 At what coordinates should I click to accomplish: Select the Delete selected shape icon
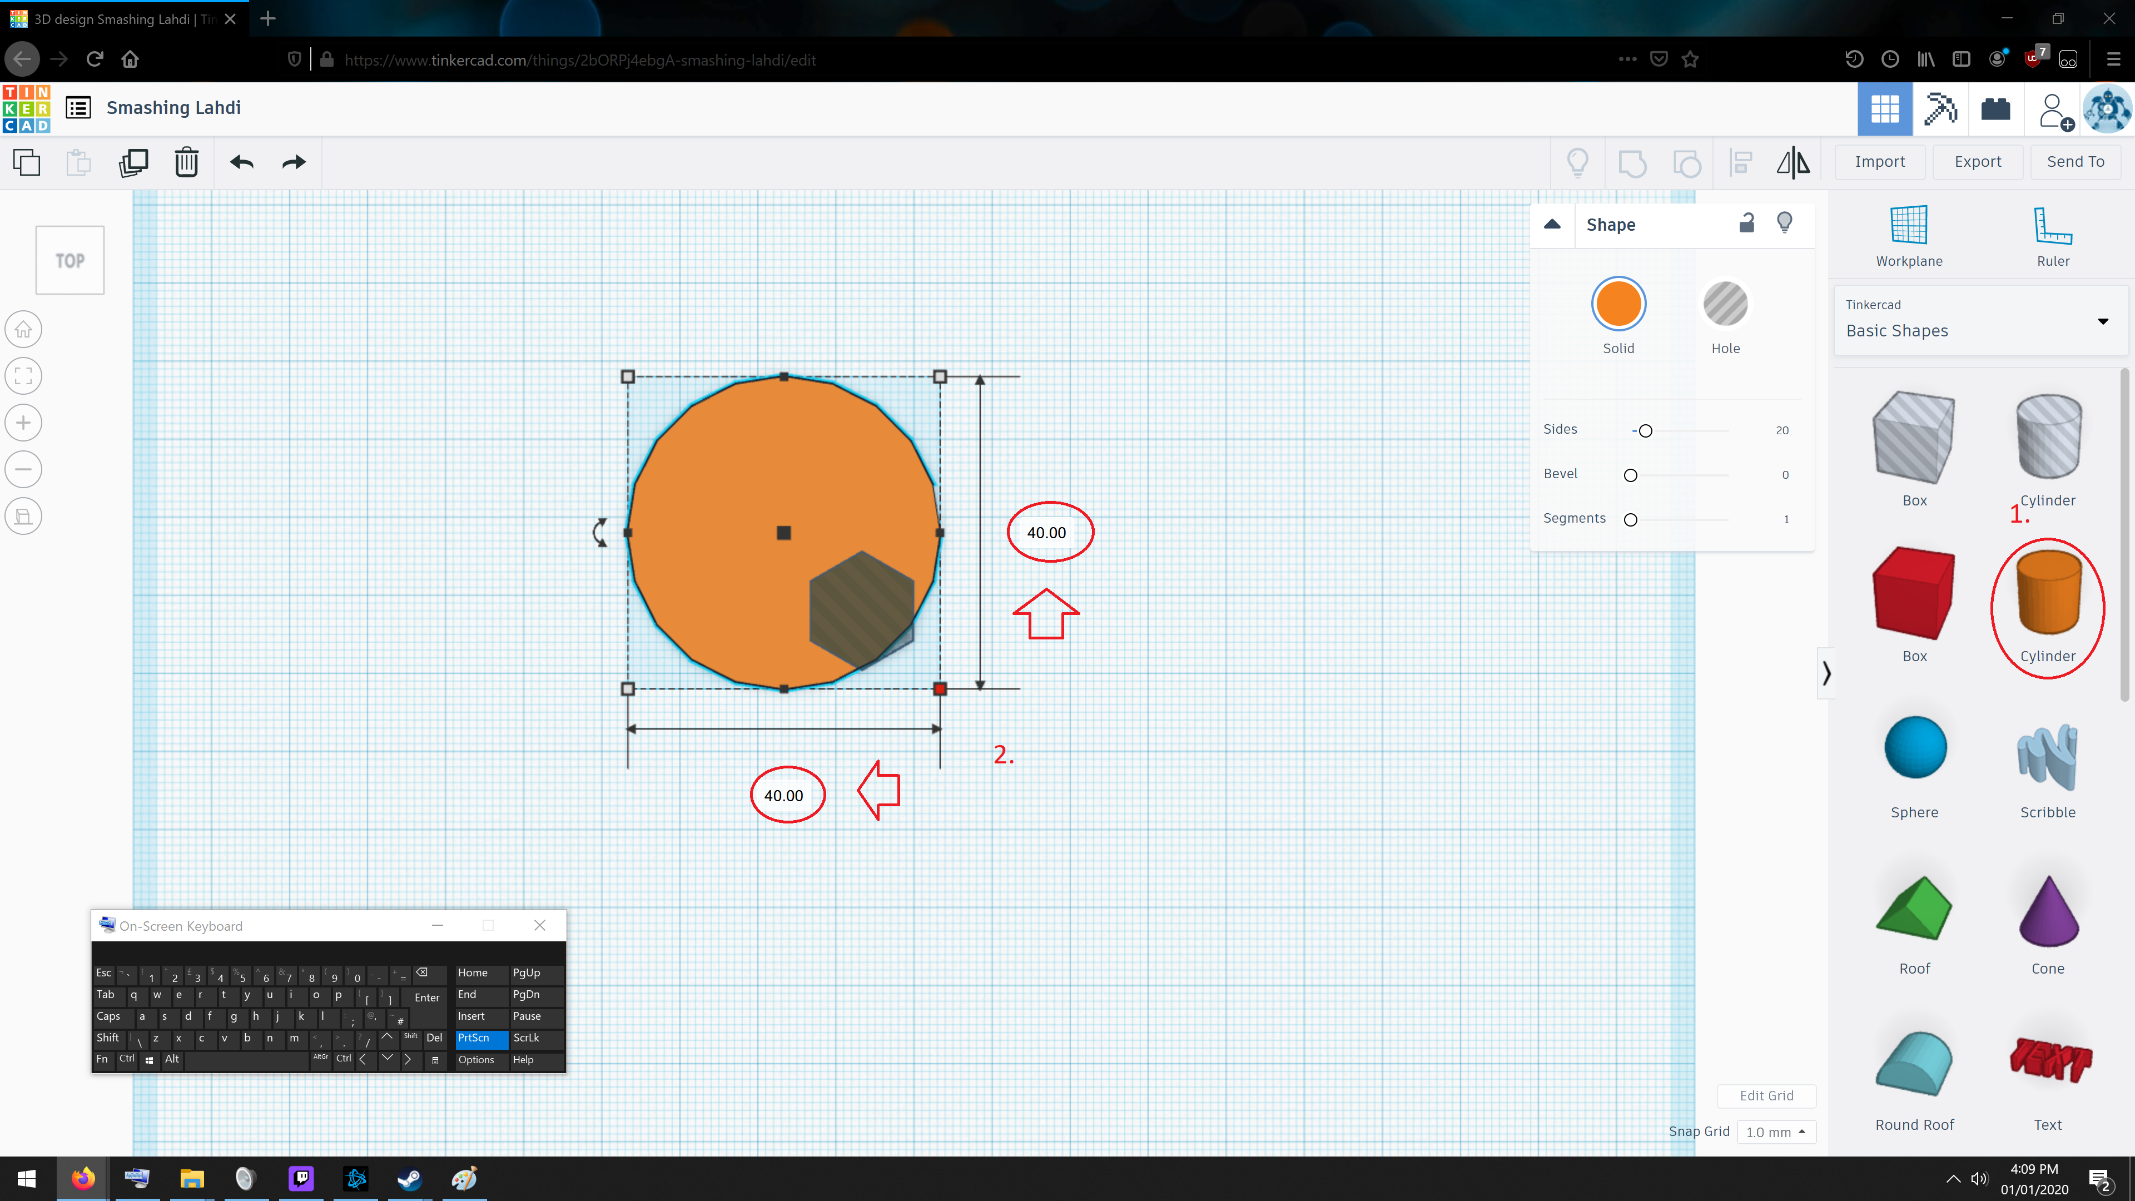[186, 161]
